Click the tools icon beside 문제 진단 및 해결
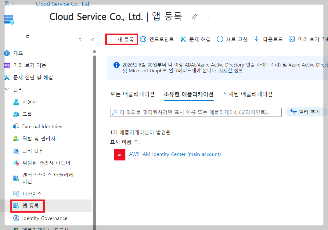This screenshot has height=230, width=328. point(7,77)
